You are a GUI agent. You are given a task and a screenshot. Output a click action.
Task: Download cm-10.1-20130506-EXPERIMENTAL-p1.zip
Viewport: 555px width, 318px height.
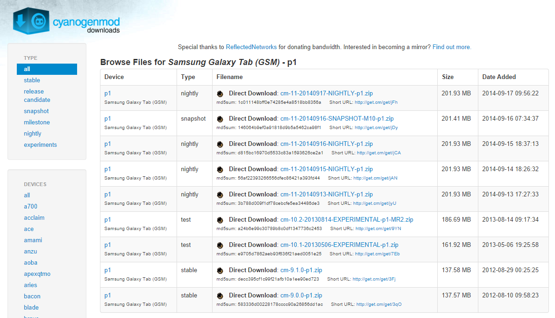[340, 245]
